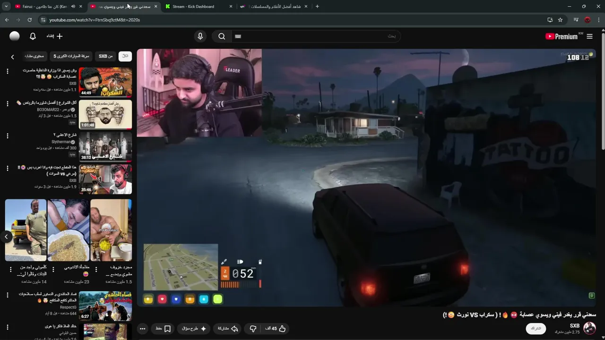The width and height of the screenshot is (605, 340).
Task: Select the 'سرقة السيارات الكبرى 5' chip
Action: 71,56
